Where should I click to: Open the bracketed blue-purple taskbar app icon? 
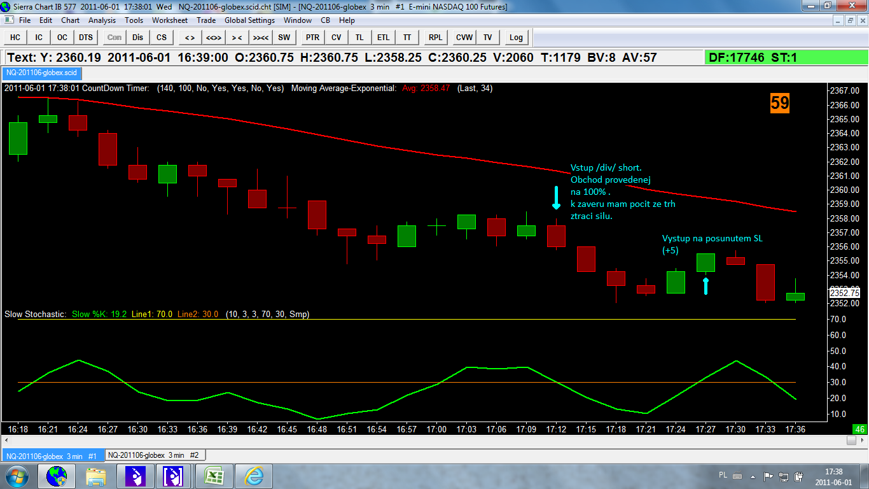point(174,476)
